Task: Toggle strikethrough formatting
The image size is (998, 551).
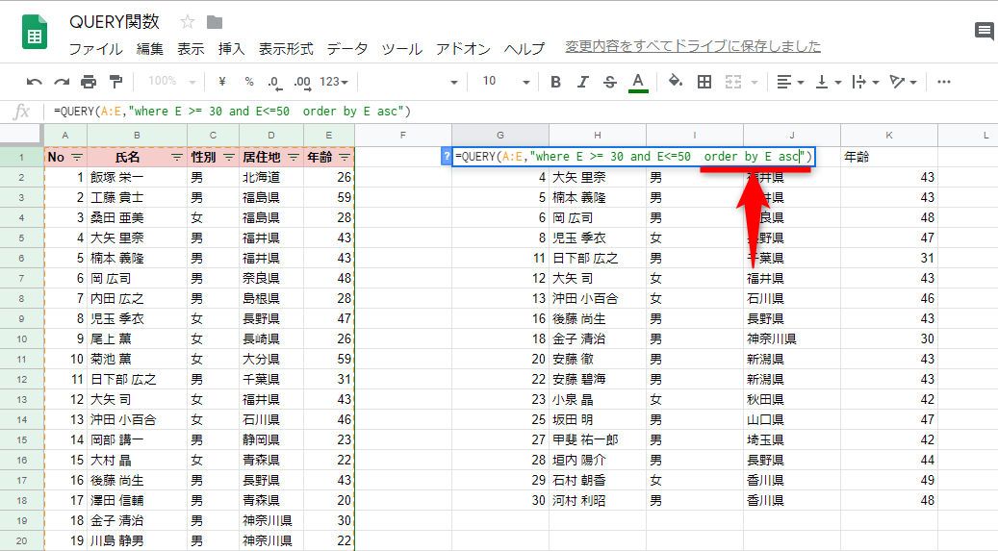Action: point(610,82)
